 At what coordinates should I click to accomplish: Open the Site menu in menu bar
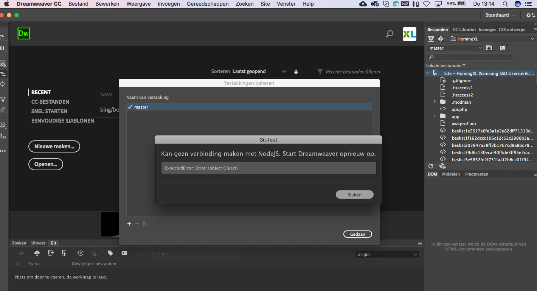265,4
